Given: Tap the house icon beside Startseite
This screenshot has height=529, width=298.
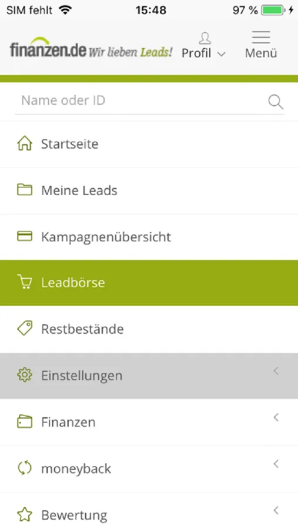Looking at the screenshot, I should point(25,143).
